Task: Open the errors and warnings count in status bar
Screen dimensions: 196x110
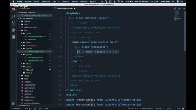Action: [28, 109]
